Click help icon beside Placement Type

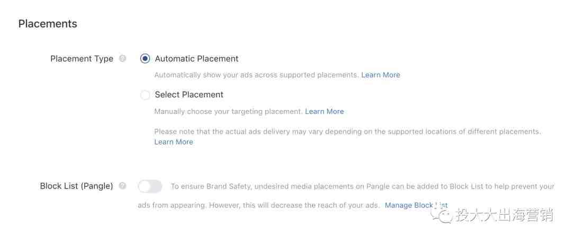[x=123, y=58]
